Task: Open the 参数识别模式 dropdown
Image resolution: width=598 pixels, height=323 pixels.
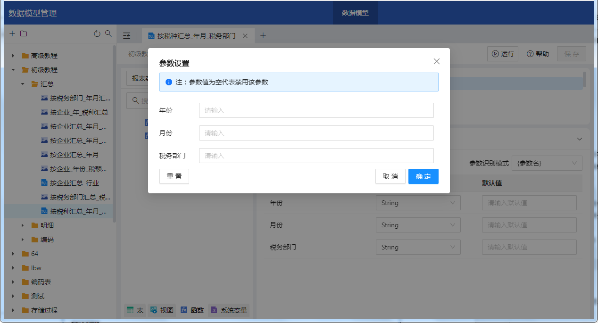Action: click(547, 163)
